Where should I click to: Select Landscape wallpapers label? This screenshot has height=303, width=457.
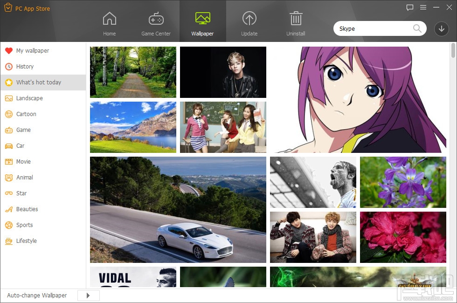coord(29,98)
